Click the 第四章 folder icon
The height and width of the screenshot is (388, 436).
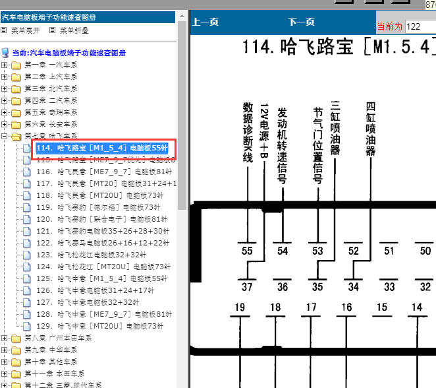pyautogui.click(x=16, y=101)
